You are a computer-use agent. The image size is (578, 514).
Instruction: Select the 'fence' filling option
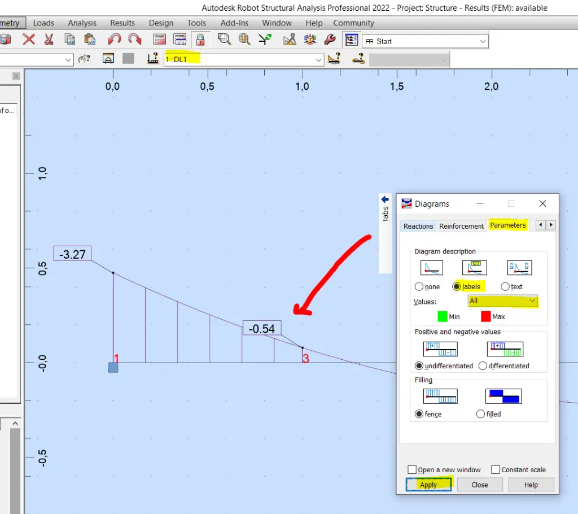[419, 414]
